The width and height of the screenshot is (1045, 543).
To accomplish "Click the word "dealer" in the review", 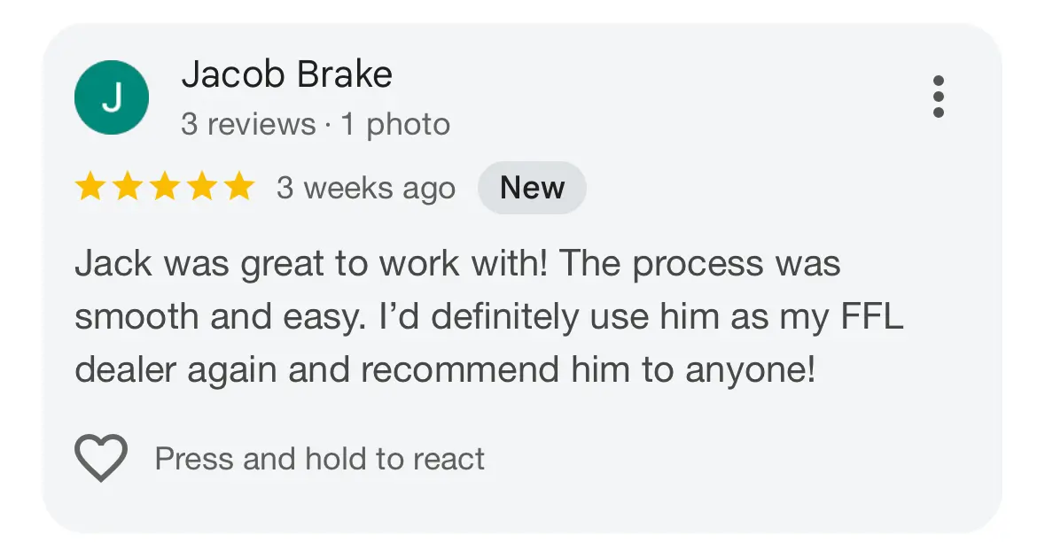I will (x=128, y=371).
